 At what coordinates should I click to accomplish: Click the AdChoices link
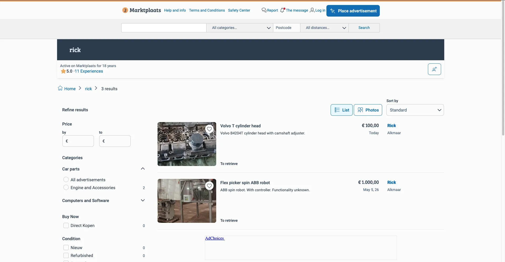(x=215, y=238)
